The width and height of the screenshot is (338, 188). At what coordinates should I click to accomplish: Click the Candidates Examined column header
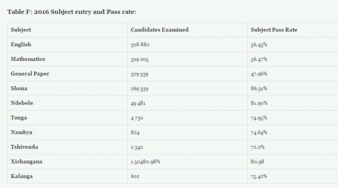(159, 30)
